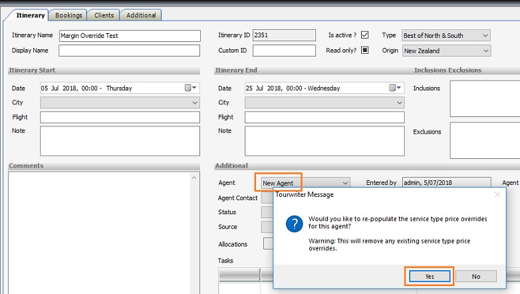Open the Type dropdown
The height and width of the screenshot is (294, 520).
point(485,35)
